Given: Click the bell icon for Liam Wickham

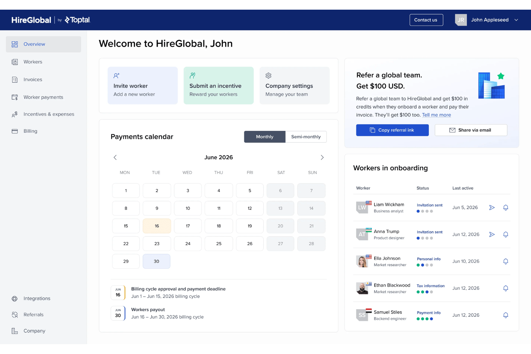Looking at the screenshot, I should tap(506, 208).
